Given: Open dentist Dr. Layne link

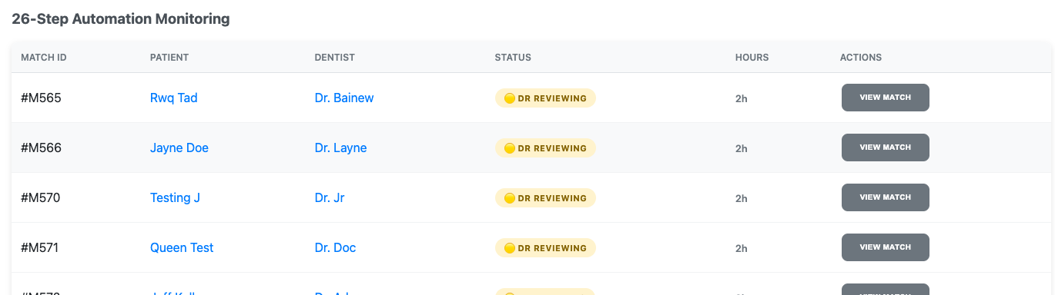Looking at the screenshot, I should tap(340, 147).
